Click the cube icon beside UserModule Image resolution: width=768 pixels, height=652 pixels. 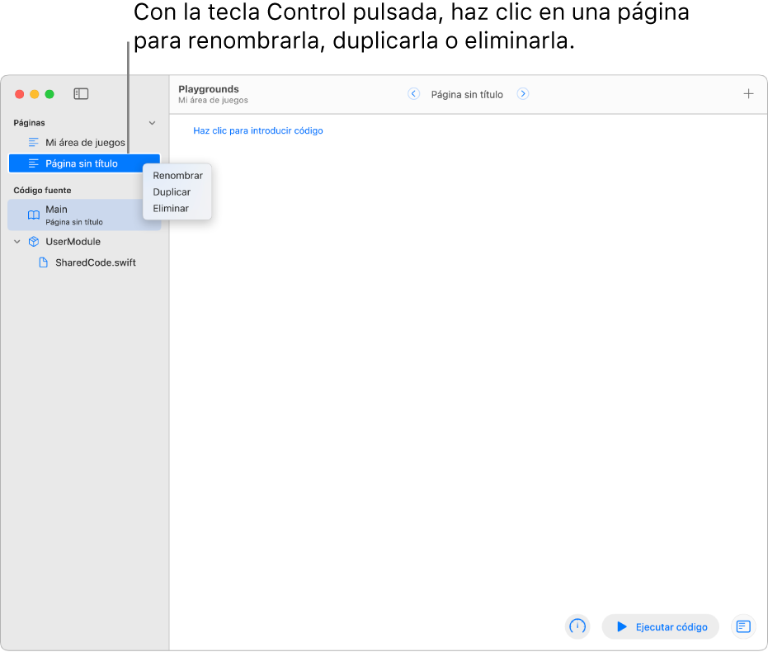[x=33, y=242]
